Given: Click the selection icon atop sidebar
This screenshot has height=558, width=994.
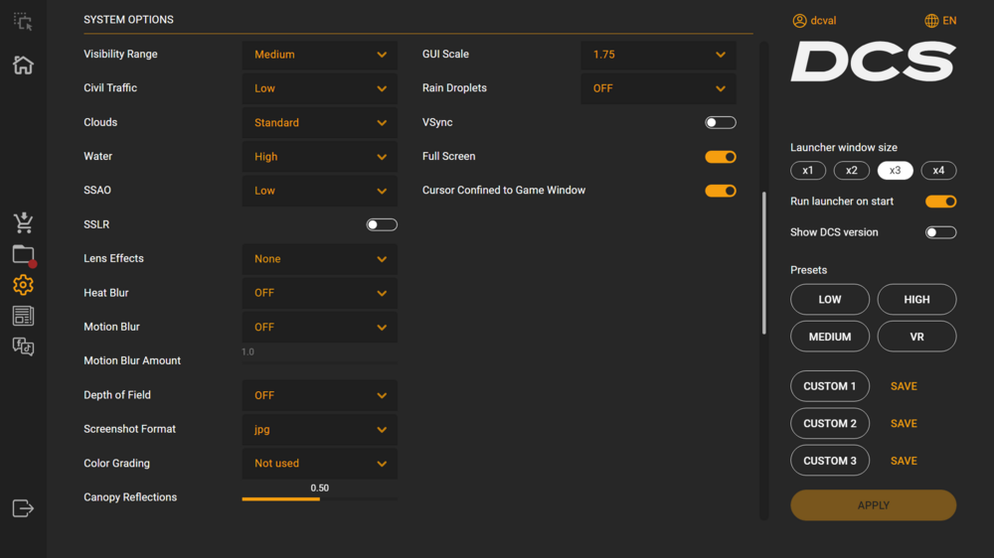Looking at the screenshot, I should (x=23, y=21).
